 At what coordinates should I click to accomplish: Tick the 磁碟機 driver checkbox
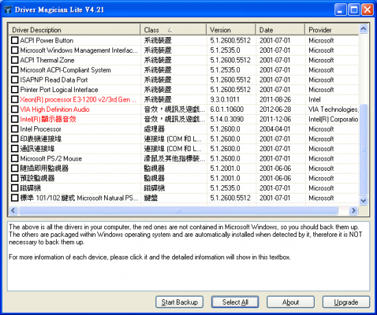14,188
